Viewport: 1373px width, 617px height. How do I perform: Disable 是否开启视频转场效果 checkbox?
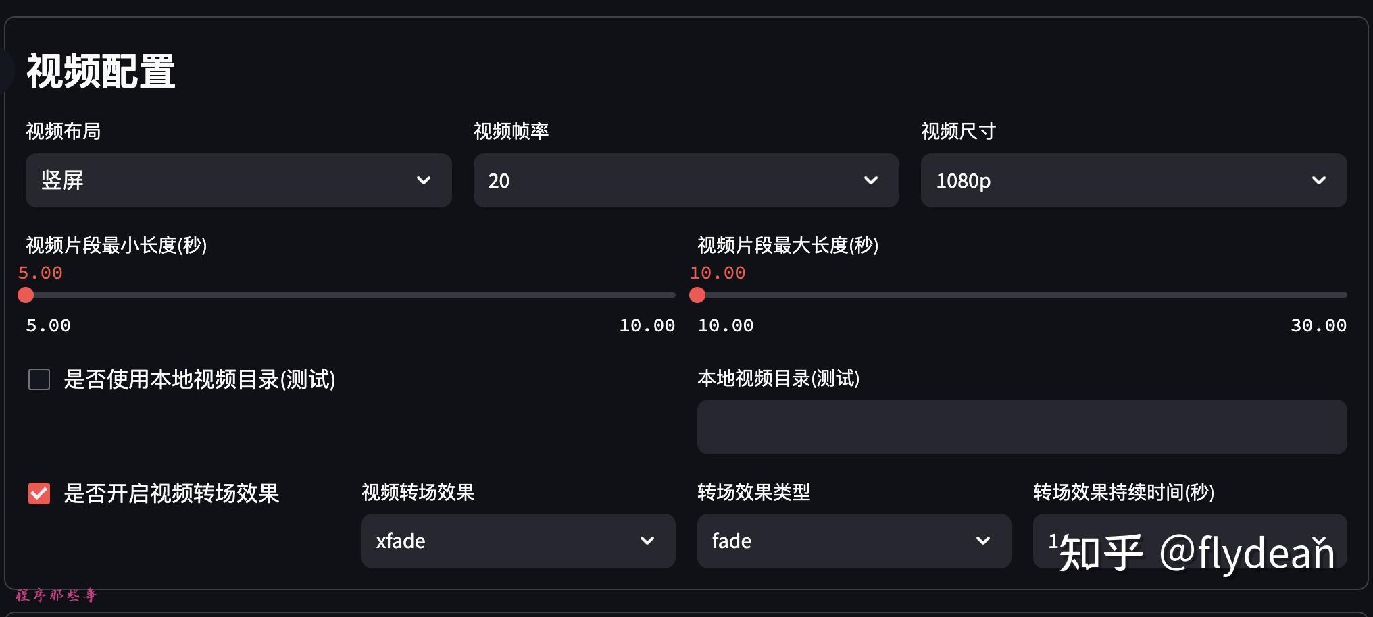click(39, 493)
